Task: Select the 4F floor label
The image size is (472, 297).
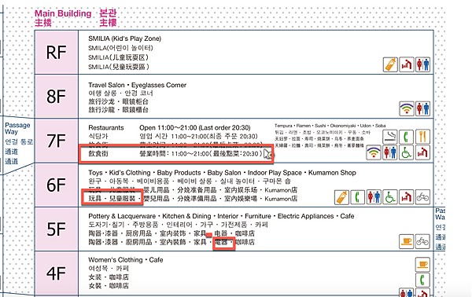Action: [57, 273]
